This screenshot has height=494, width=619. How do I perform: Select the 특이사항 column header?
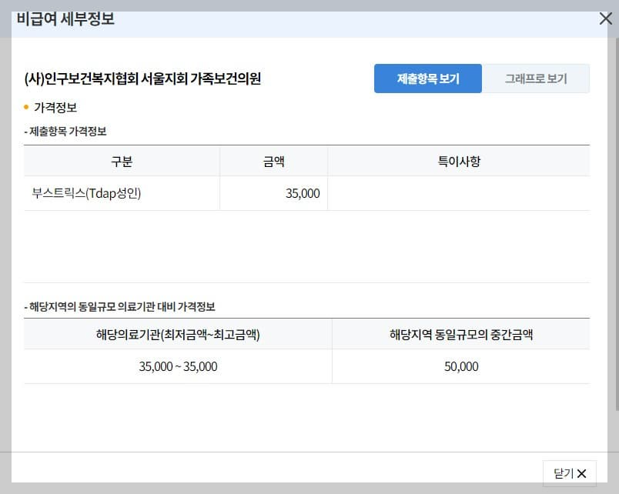click(x=461, y=161)
